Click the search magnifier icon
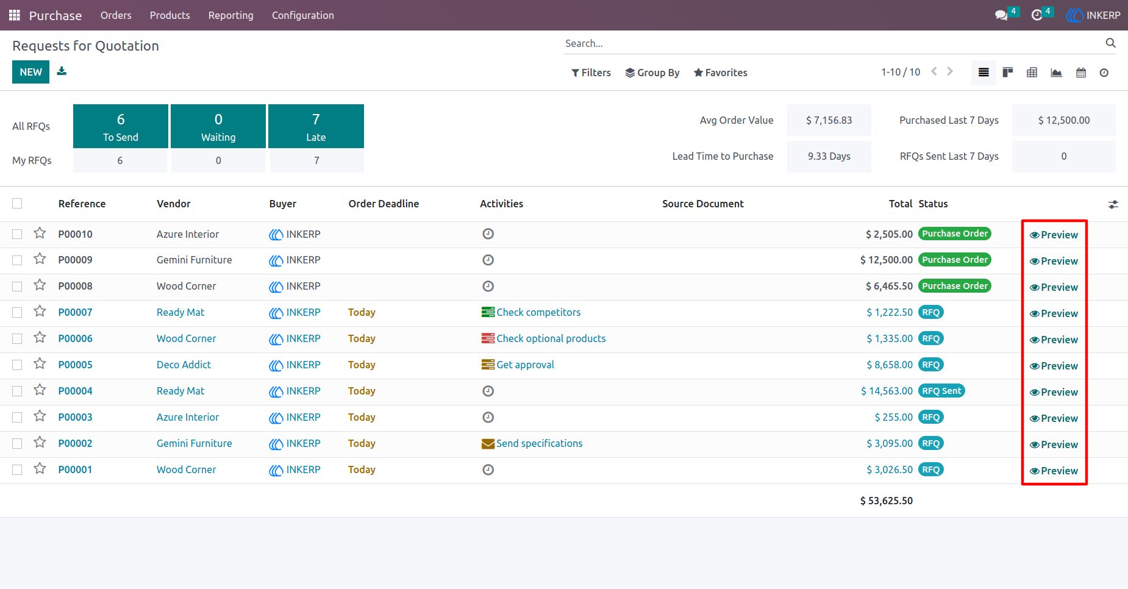This screenshot has width=1128, height=589. [1110, 43]
